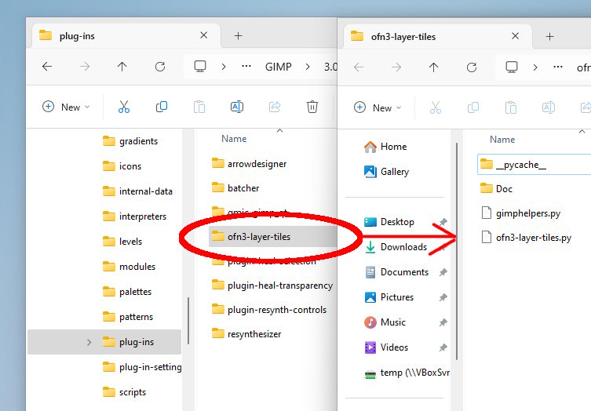Show hidden path ellipsis in plug-ins address bar
This screenshot has width=591, height=411.
coord(246,67)
